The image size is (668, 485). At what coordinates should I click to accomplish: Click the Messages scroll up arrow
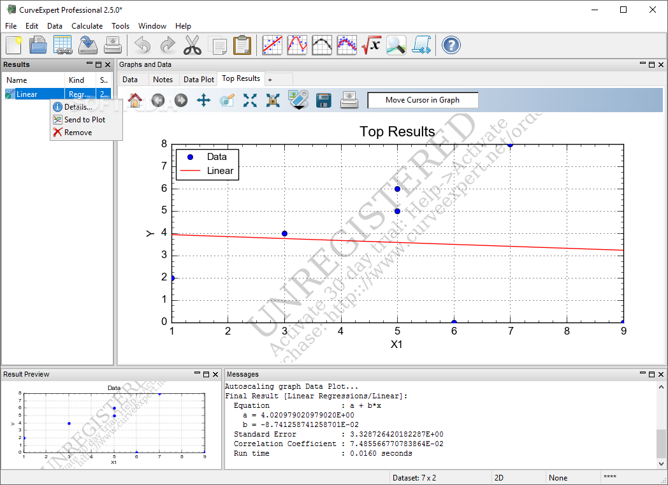point(661,387)
